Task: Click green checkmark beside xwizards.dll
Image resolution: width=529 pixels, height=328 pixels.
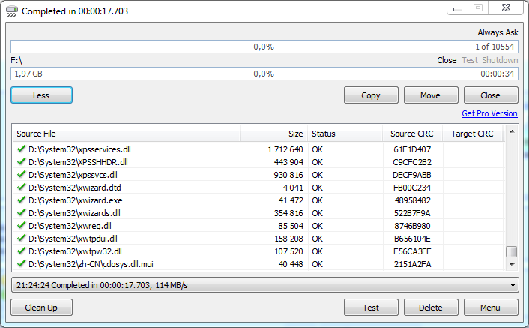Action: [22, 212]
